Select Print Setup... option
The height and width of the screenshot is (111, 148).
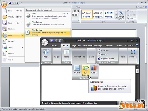coord(48,23)
